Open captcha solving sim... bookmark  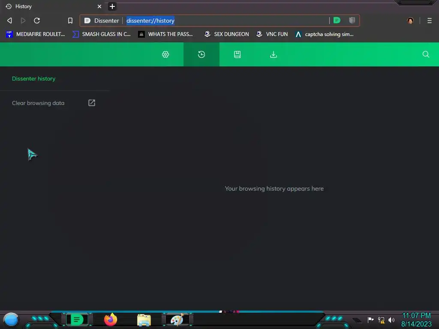(x=325, y=34)
